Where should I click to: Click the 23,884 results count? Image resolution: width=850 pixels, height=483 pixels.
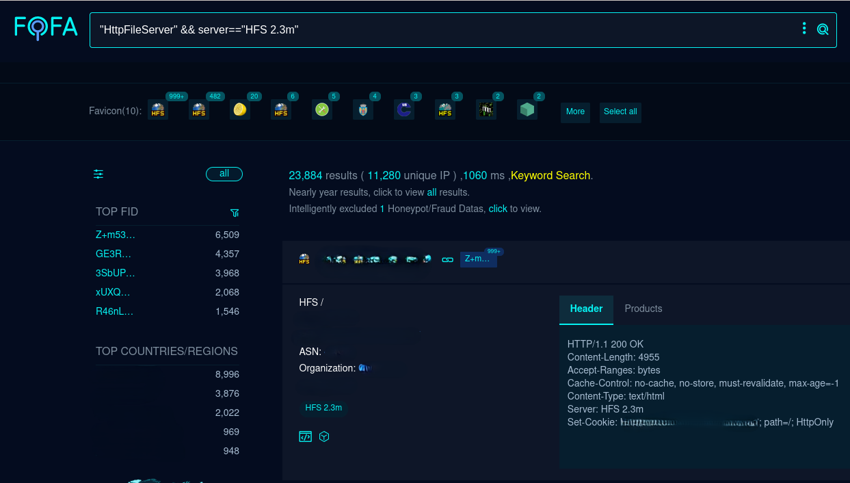tap(306, 175)
